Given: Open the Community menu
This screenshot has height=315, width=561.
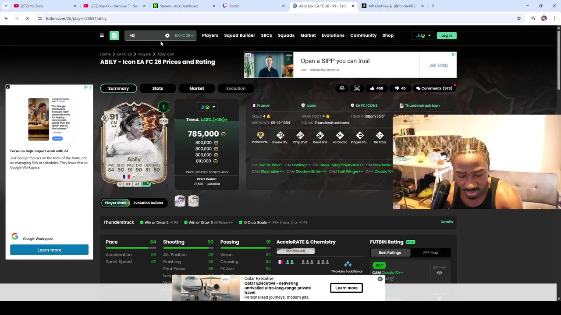Looking at the screenshot, I should pos(363,35).
